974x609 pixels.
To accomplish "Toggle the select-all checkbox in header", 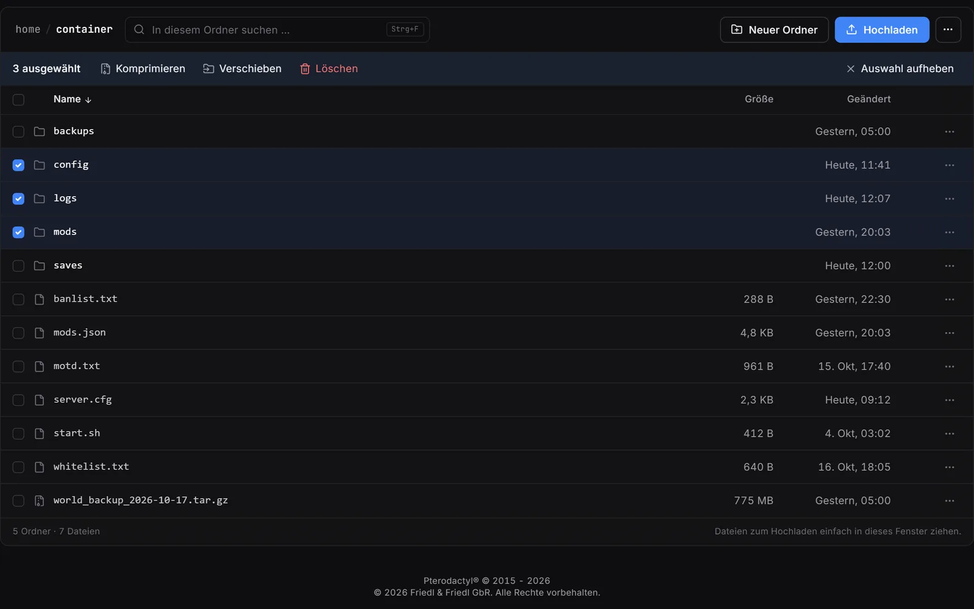I will tap(18, 99).
